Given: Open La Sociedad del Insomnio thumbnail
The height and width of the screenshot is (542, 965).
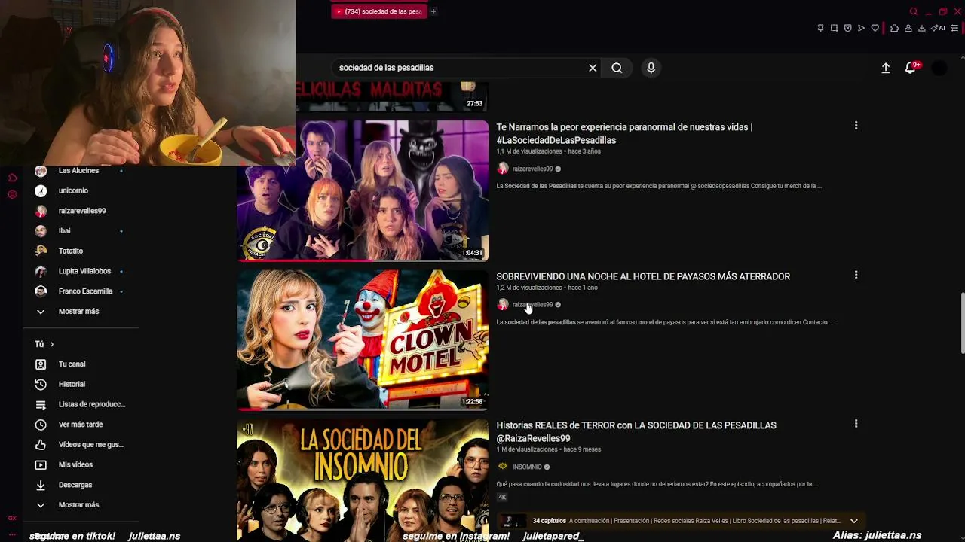Looking at the screenshot, I should point(363,480).
